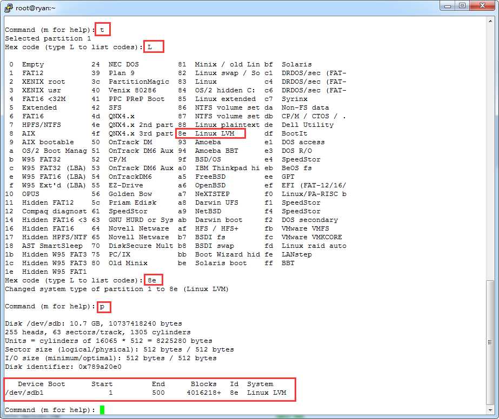The image size is (499, 419).
Task: Click the 'NeXTSTEP' entry
Action: (x=212, y=194)
